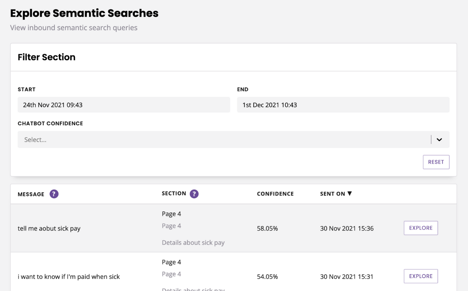This screenshot has height=291, width=468.
Task: Select the message 'tell me aobut sick pay'
Action: (49, 229)
